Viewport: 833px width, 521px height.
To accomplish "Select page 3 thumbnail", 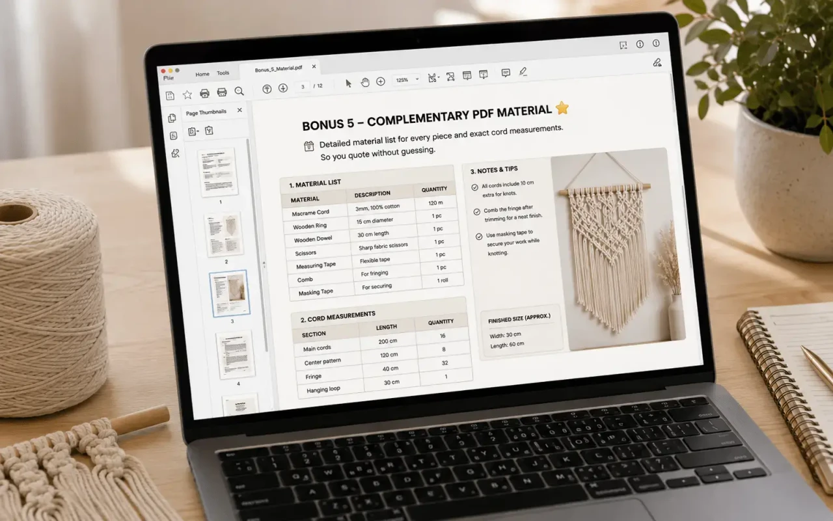I will 229,293.
